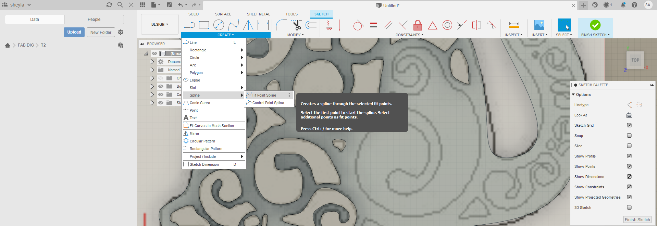Select the Trim scissors icon
Image resolution: width=657 pixels, height=226 pixels.
click(x=296, y=25)
